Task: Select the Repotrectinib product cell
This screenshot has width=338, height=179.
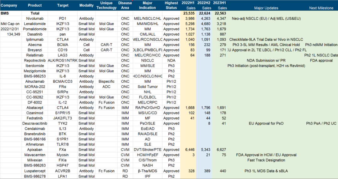Action: pos(35,61)
